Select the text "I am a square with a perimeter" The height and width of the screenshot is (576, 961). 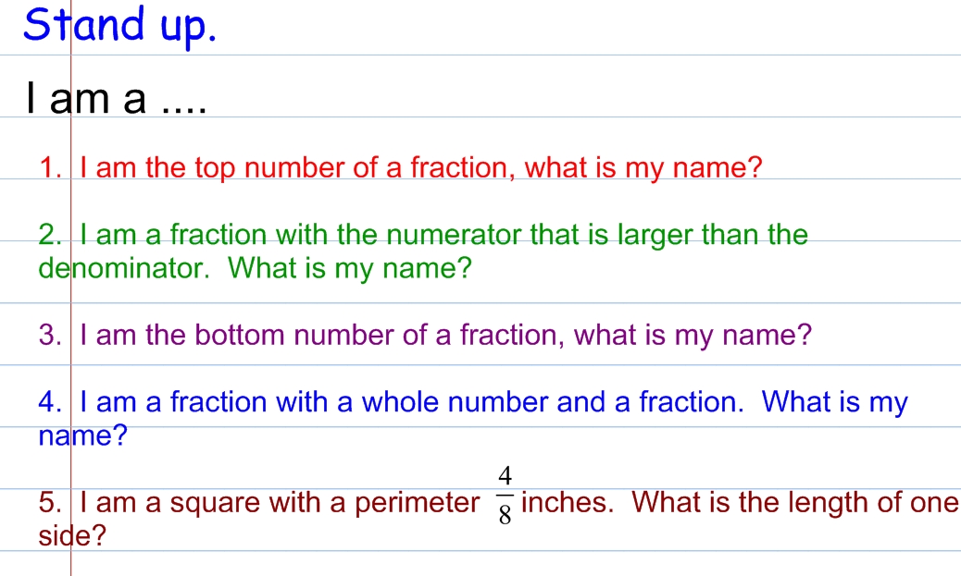click(280, 503)
